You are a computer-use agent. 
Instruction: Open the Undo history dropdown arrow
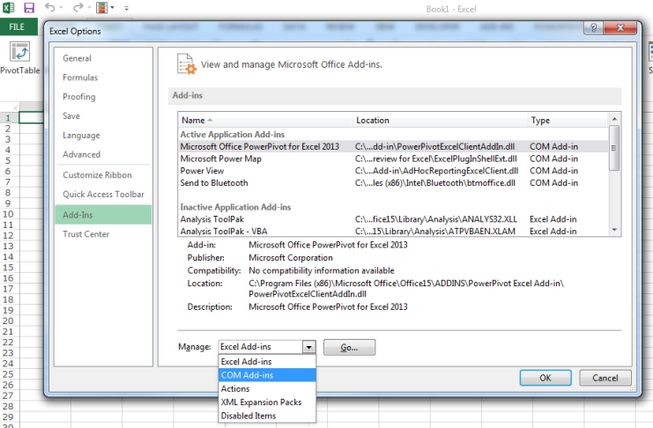(x=61, y=8)
